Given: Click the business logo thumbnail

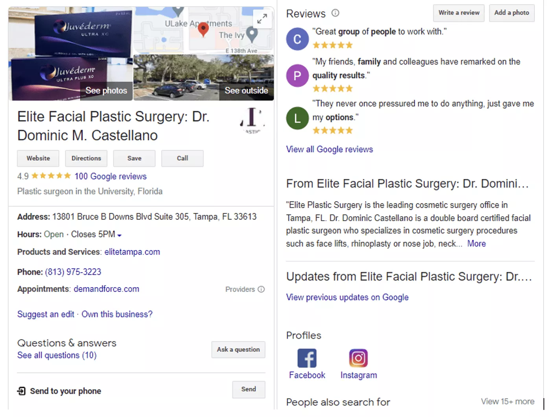Looking at the screenshot, I should tap(252, 120).
